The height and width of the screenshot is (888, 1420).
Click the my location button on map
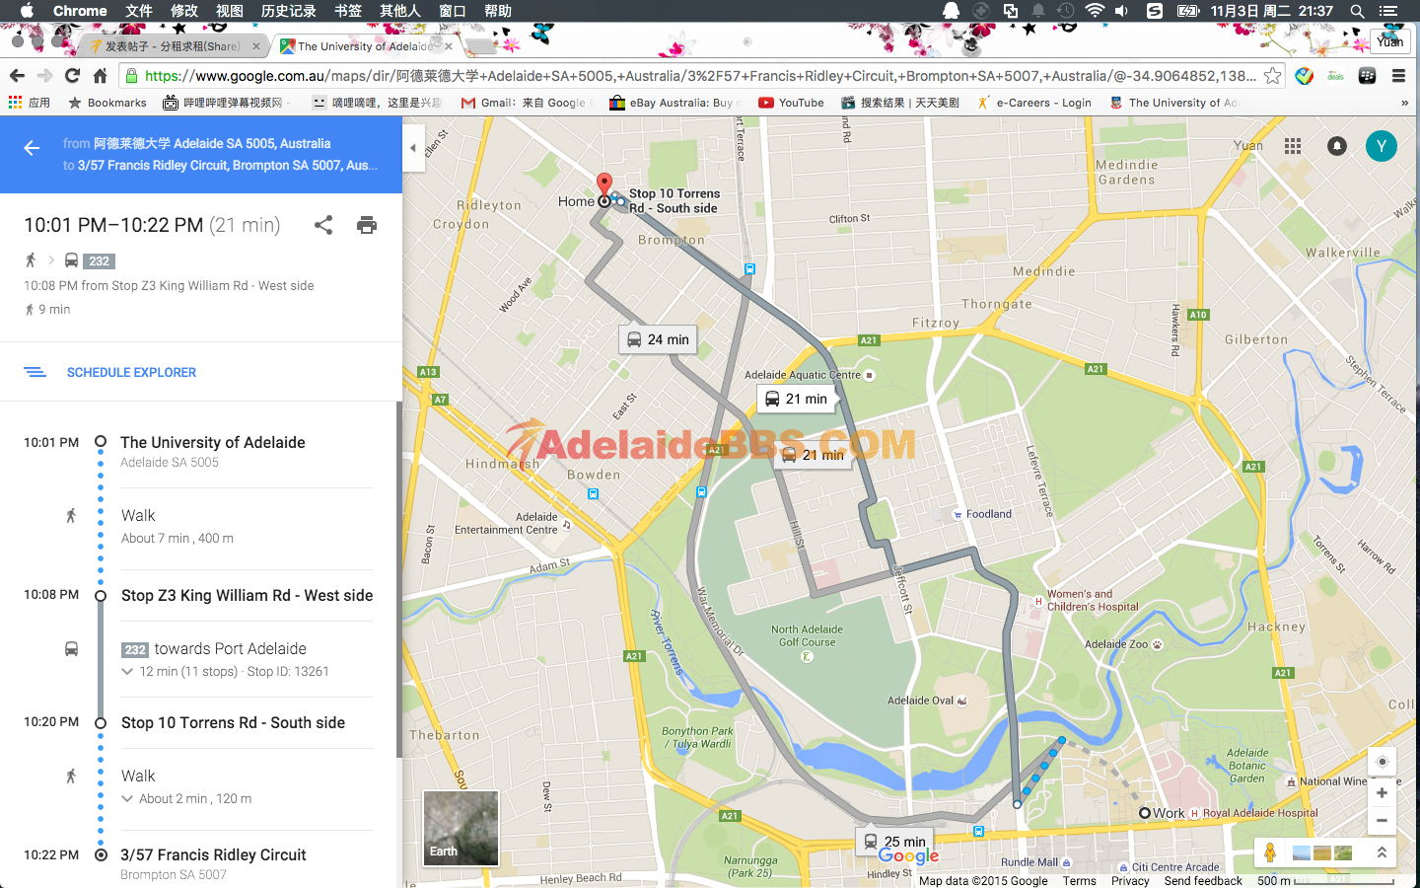point(1382,762)
